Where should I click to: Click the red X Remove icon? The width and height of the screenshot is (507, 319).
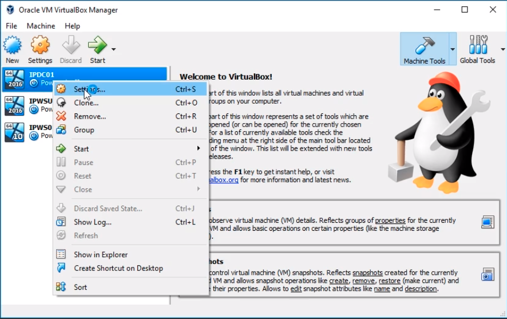point(61,116)
